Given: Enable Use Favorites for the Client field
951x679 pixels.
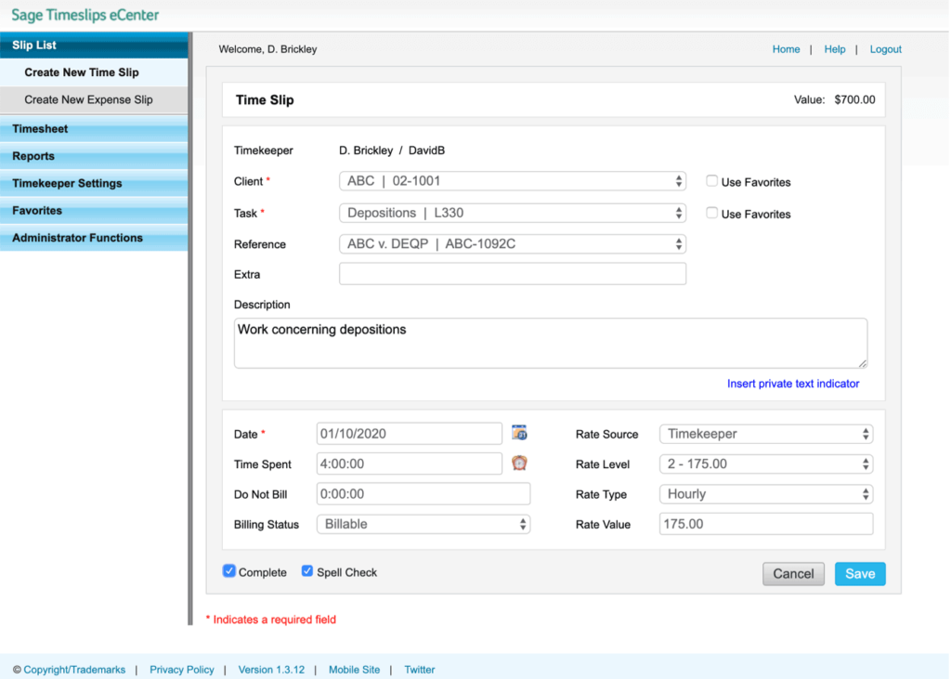Looking at the screenshot, I should [x=711, y=181].
